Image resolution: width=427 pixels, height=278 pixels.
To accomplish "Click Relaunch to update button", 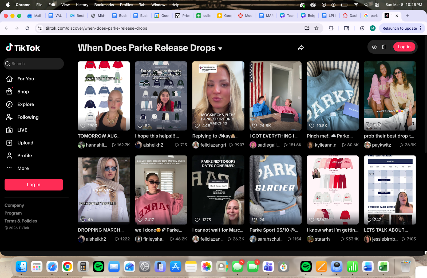I will pos(400,28).
